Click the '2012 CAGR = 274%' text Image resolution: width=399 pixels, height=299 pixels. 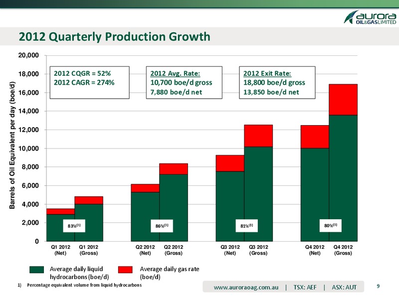[x=84, y=83]
